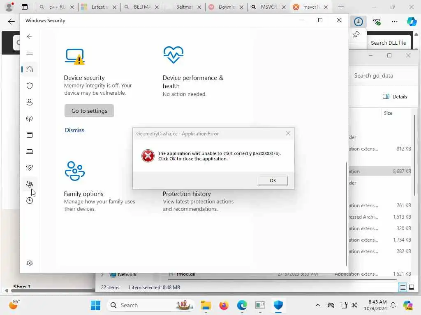
Task: Open weather widget showing 95°
Action: (14, 305)
